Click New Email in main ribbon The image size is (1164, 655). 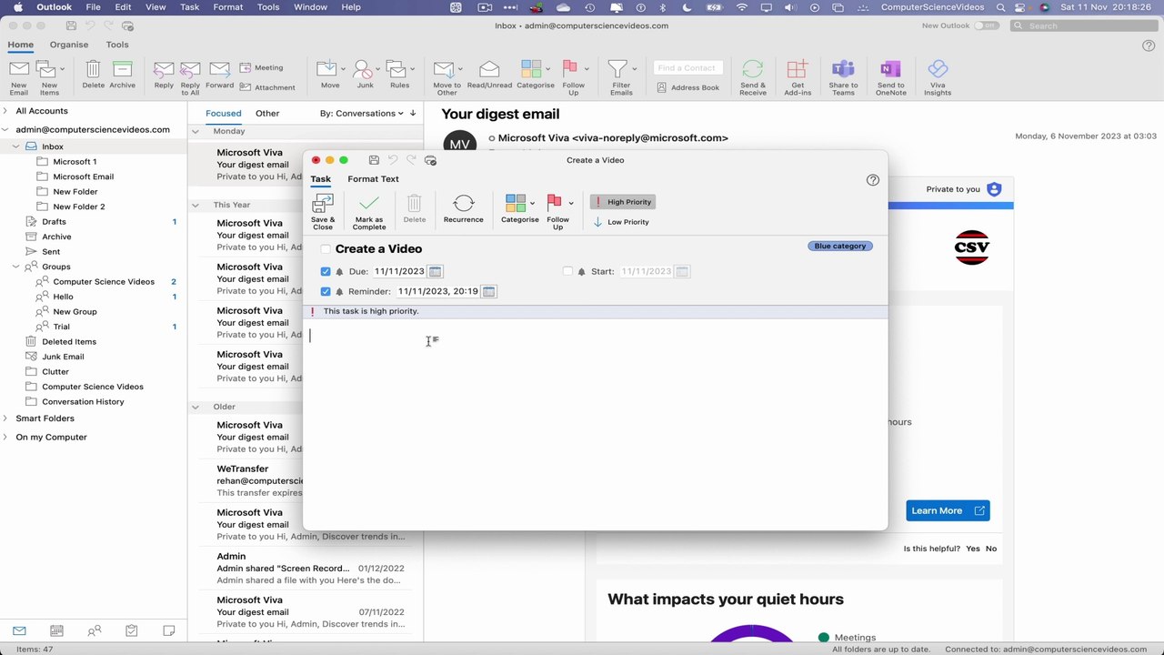point(18,77)
